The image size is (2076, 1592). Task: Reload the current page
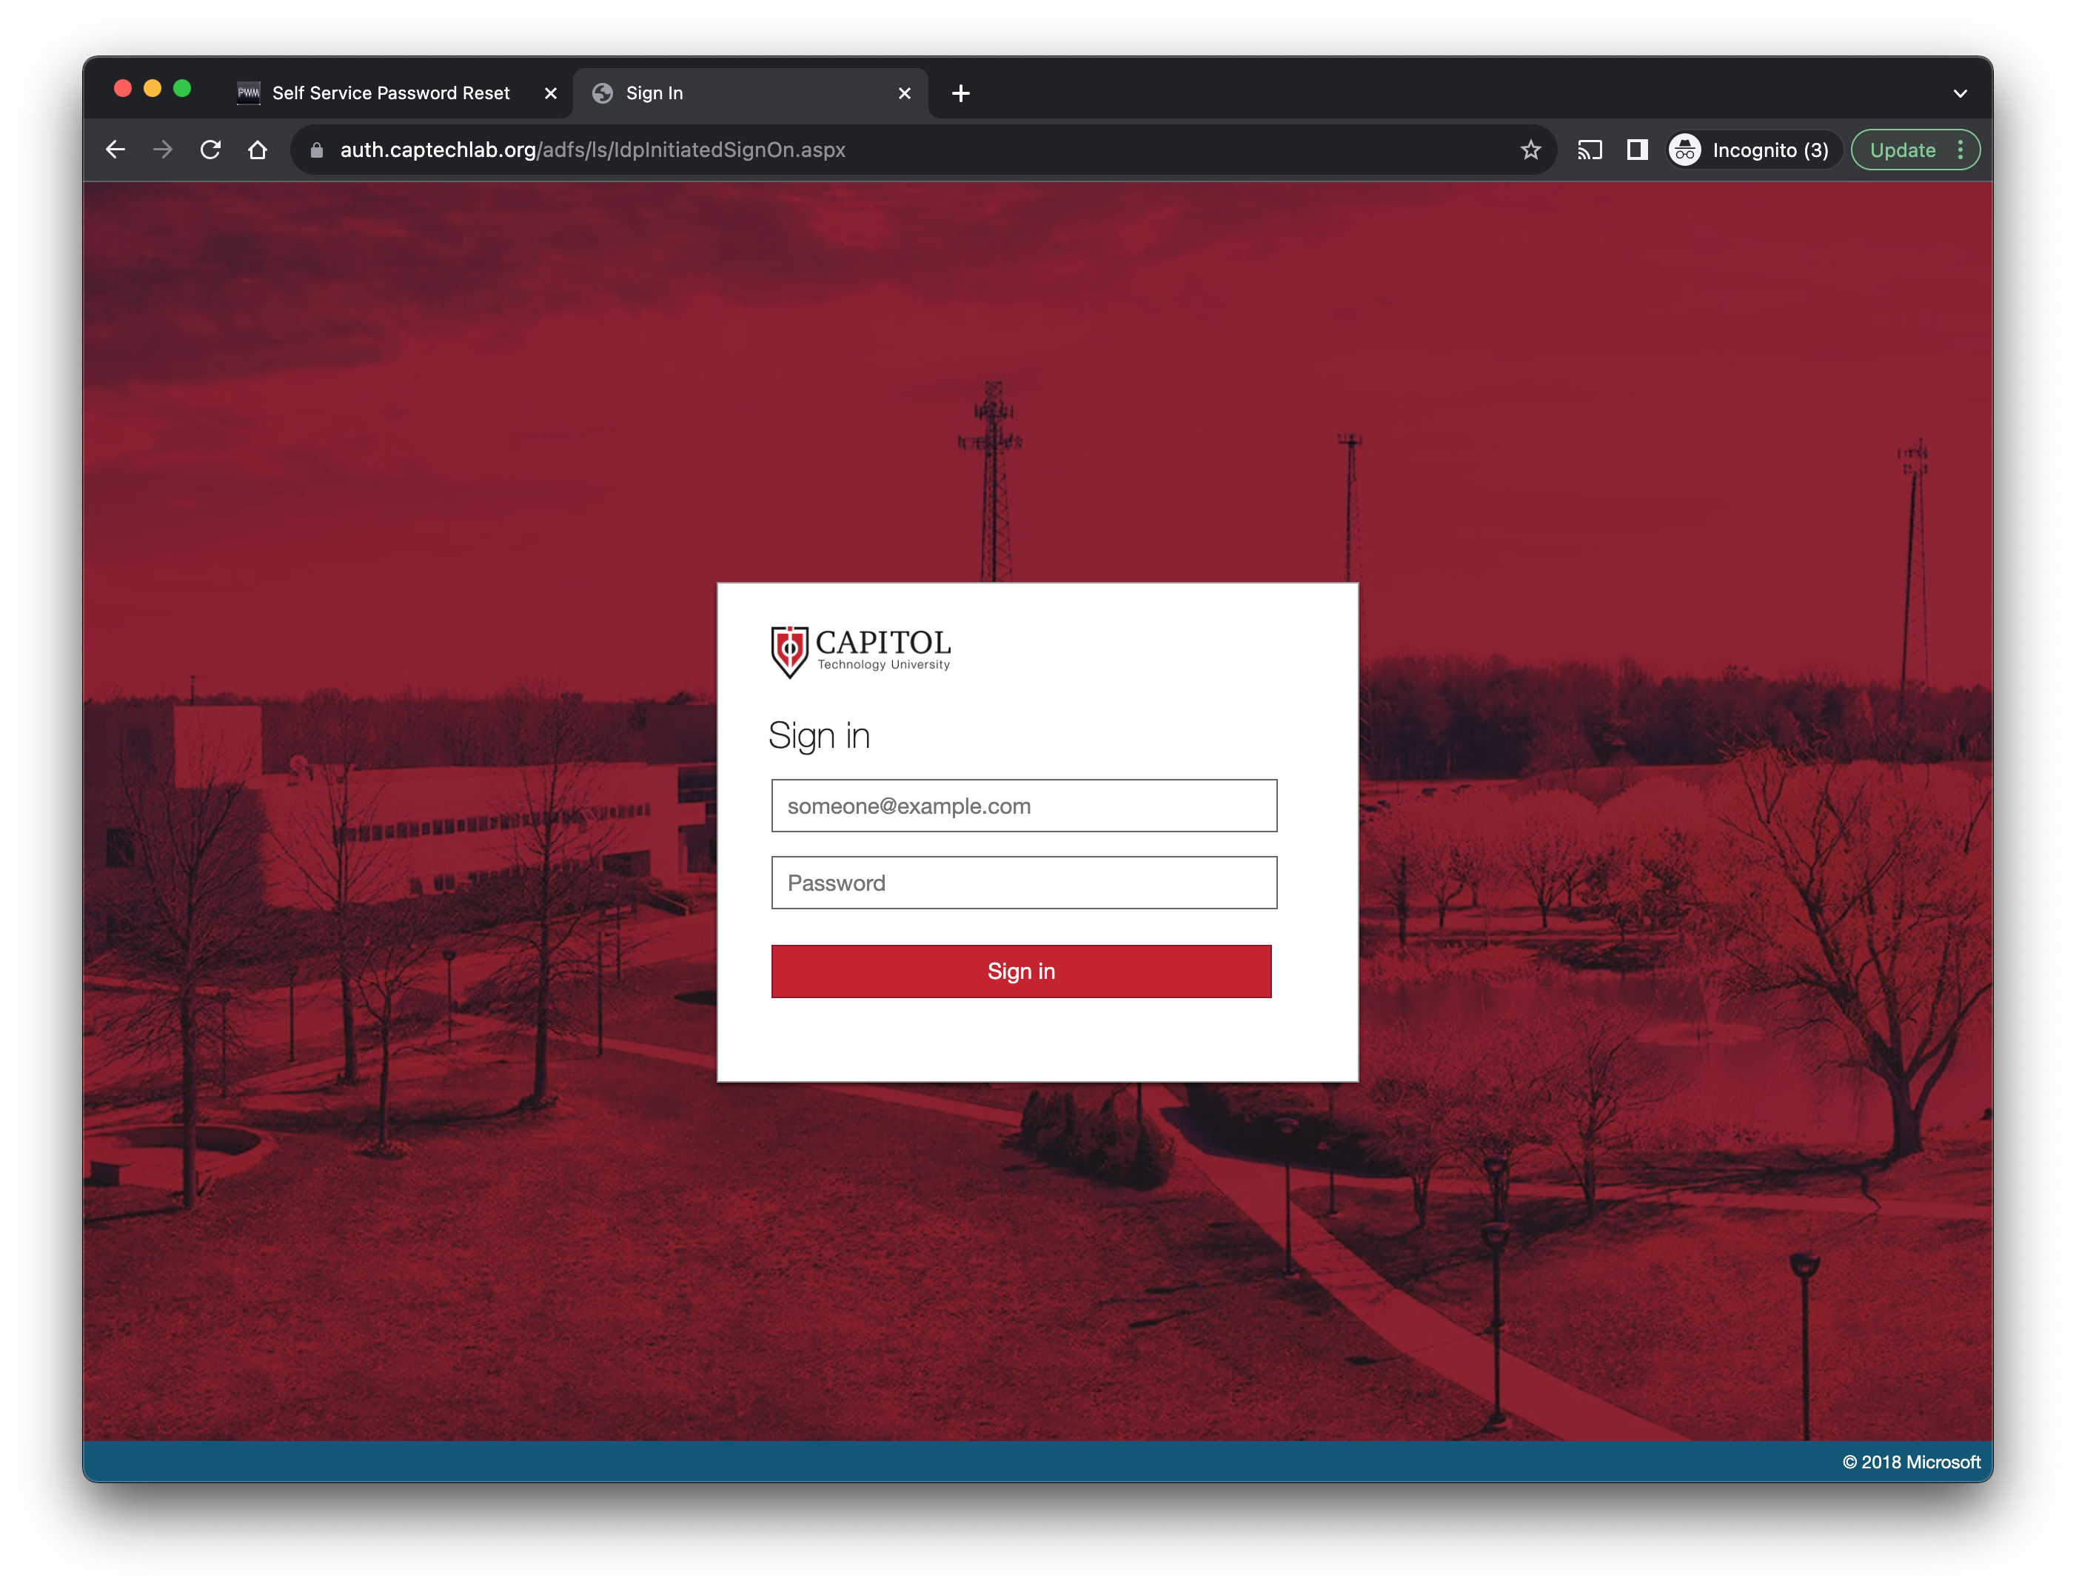click(x=210, y=150)
